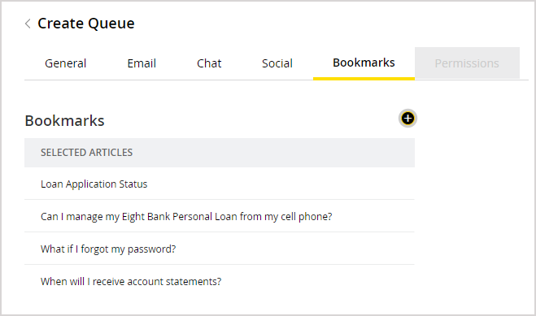Switch to the General tab

(66, 63)
